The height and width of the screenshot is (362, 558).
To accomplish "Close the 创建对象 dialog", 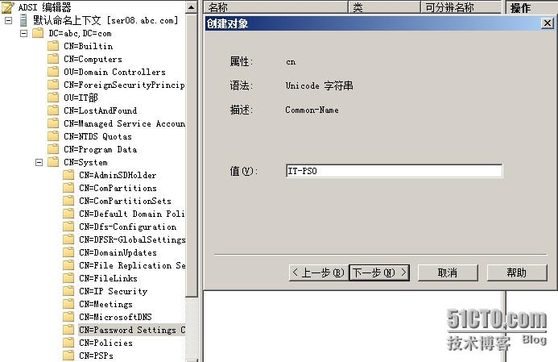I will pos(547,23).
